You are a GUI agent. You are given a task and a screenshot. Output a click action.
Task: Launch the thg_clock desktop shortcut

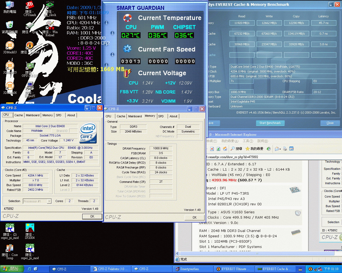coord(50,9)
